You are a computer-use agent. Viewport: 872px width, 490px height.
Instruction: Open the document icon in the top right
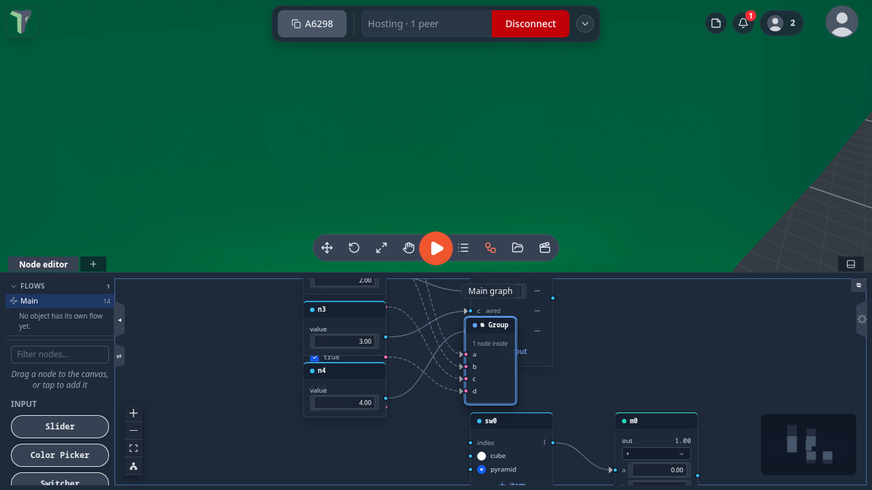[x=716, y=23]
